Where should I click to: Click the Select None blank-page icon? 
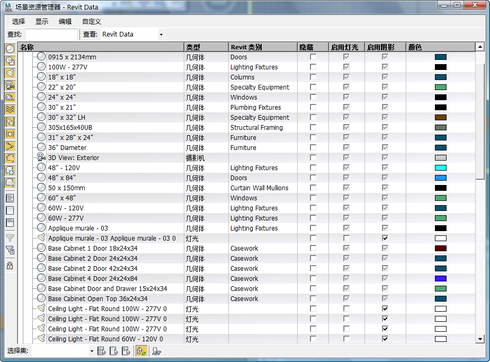coord(10,210)
